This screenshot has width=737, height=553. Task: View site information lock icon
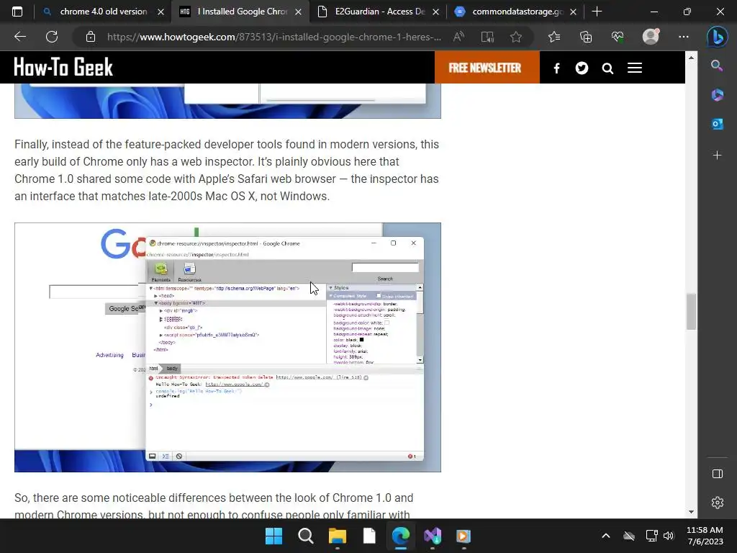click(91, 37)
